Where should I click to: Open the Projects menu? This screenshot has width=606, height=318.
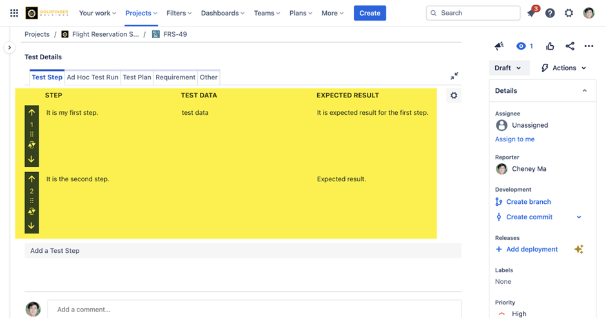tap(141, 13)
